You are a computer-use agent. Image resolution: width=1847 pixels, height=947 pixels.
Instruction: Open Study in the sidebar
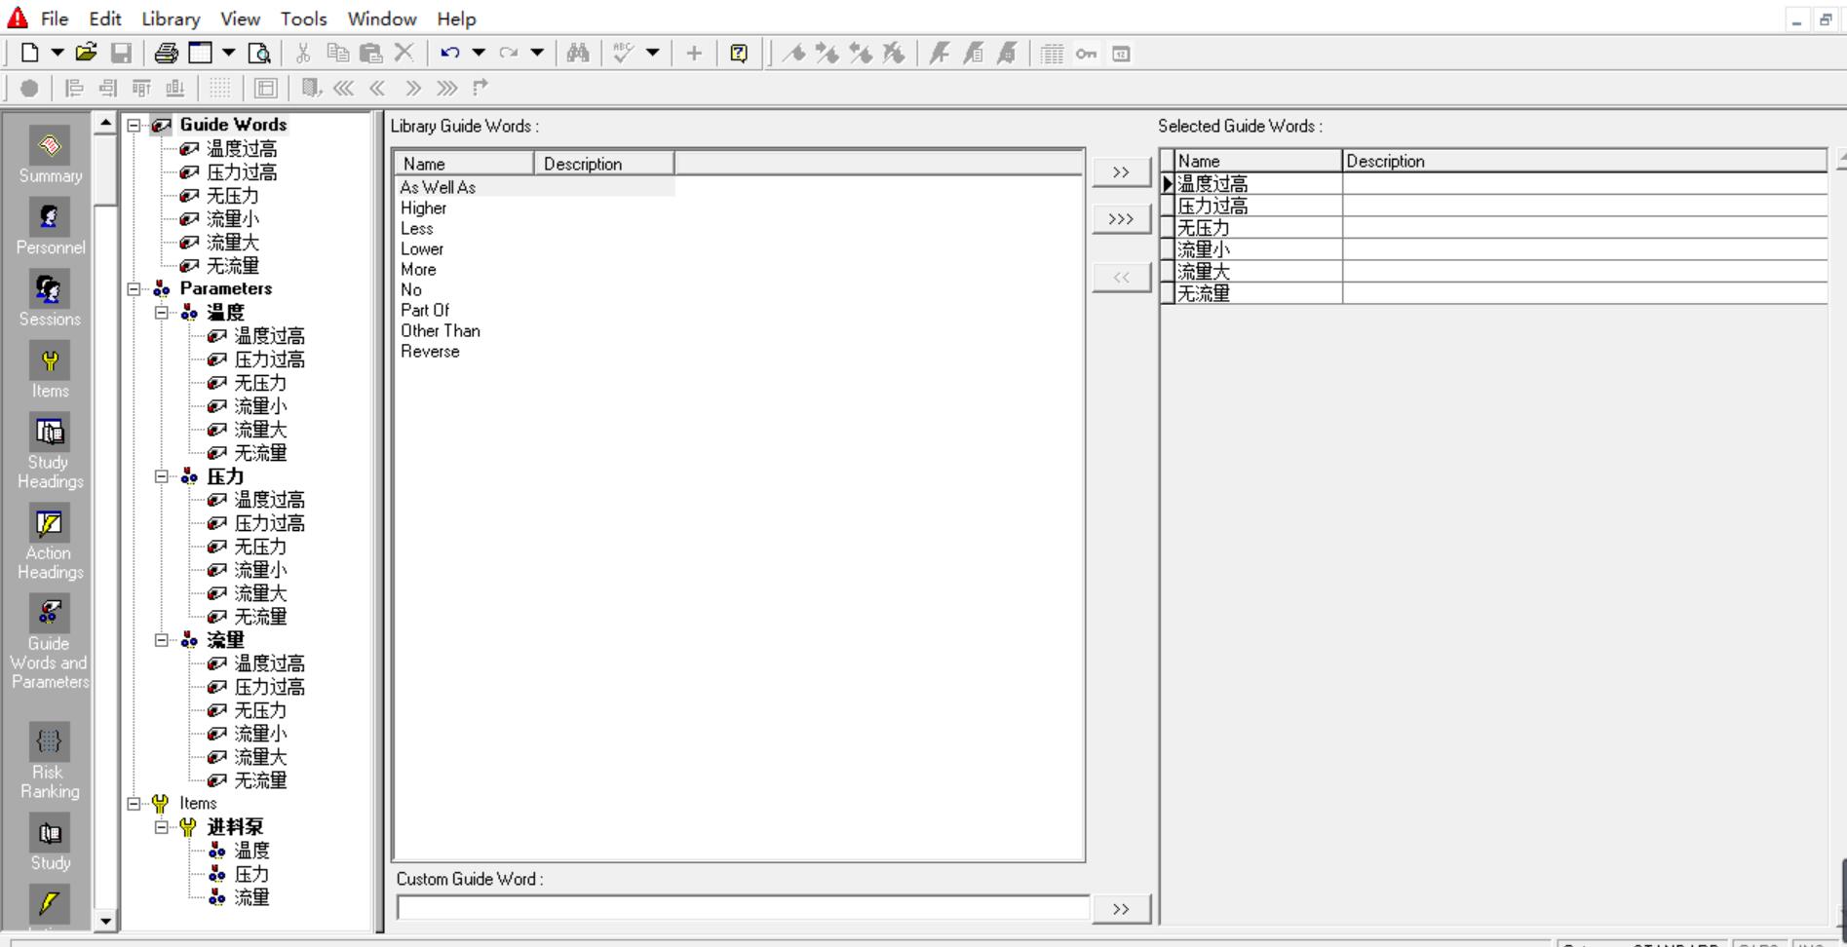coord(50,843)
